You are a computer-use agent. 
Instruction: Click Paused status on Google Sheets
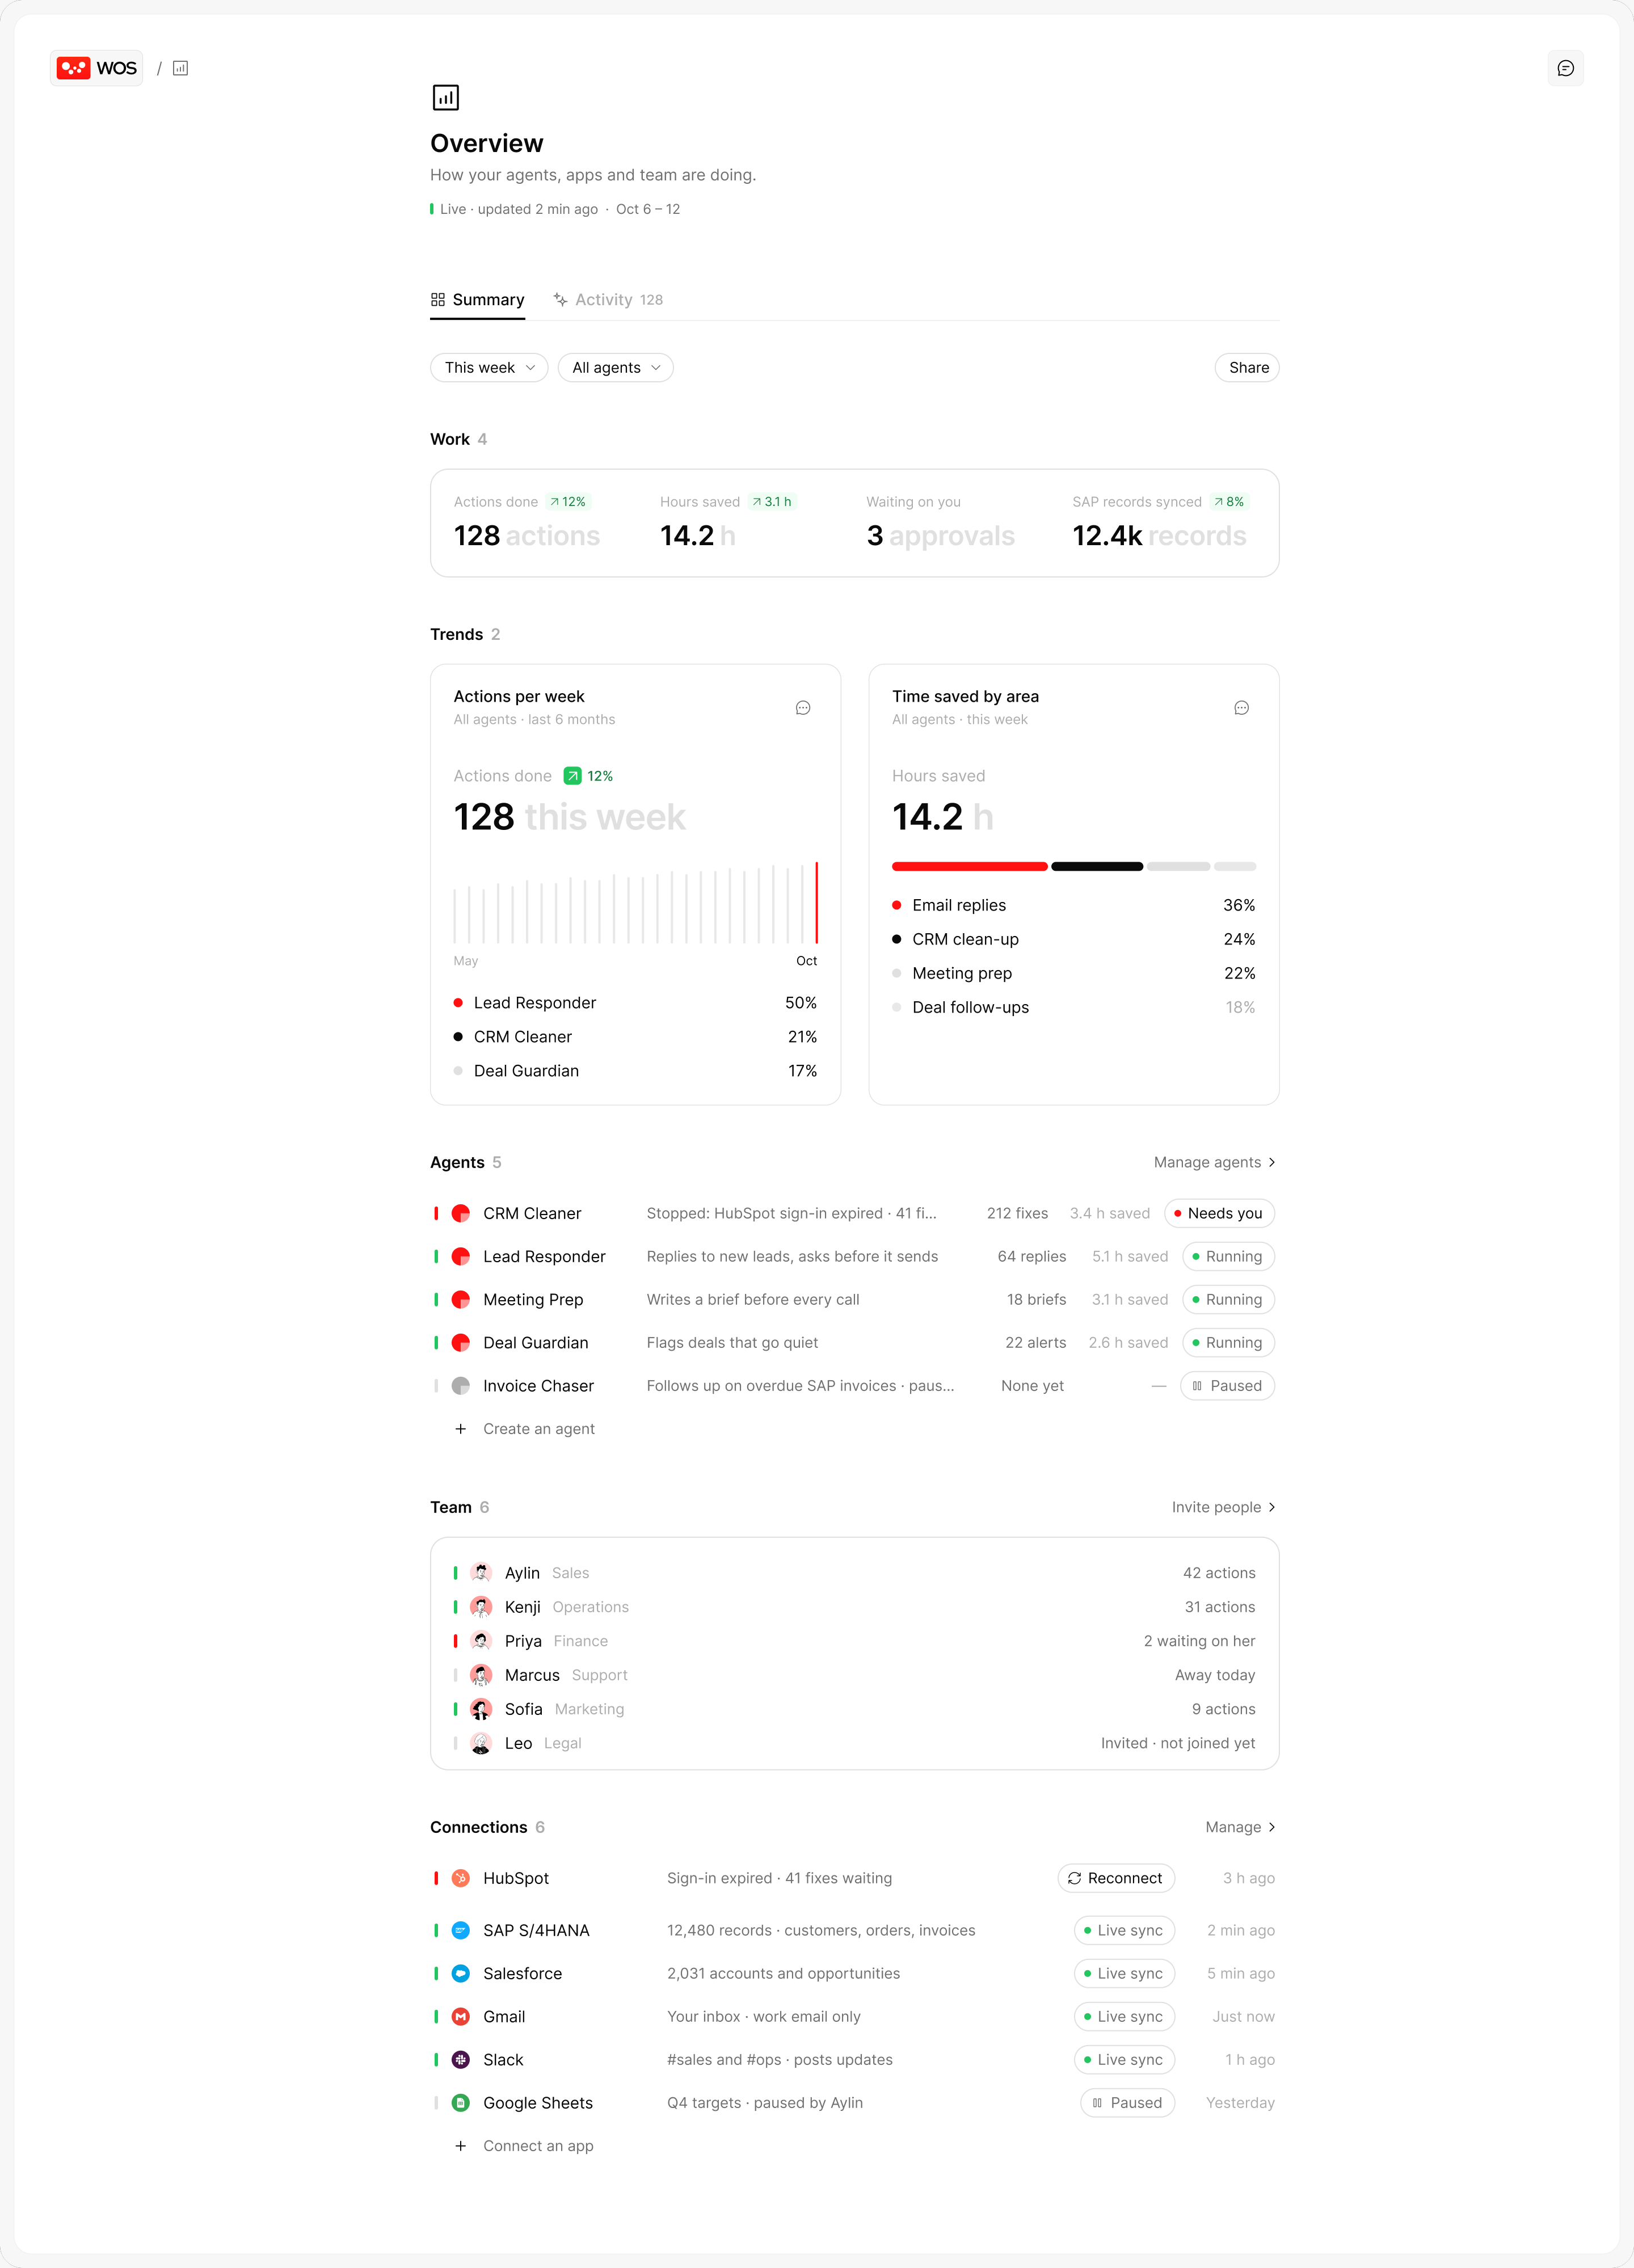coord(1127,2102)
